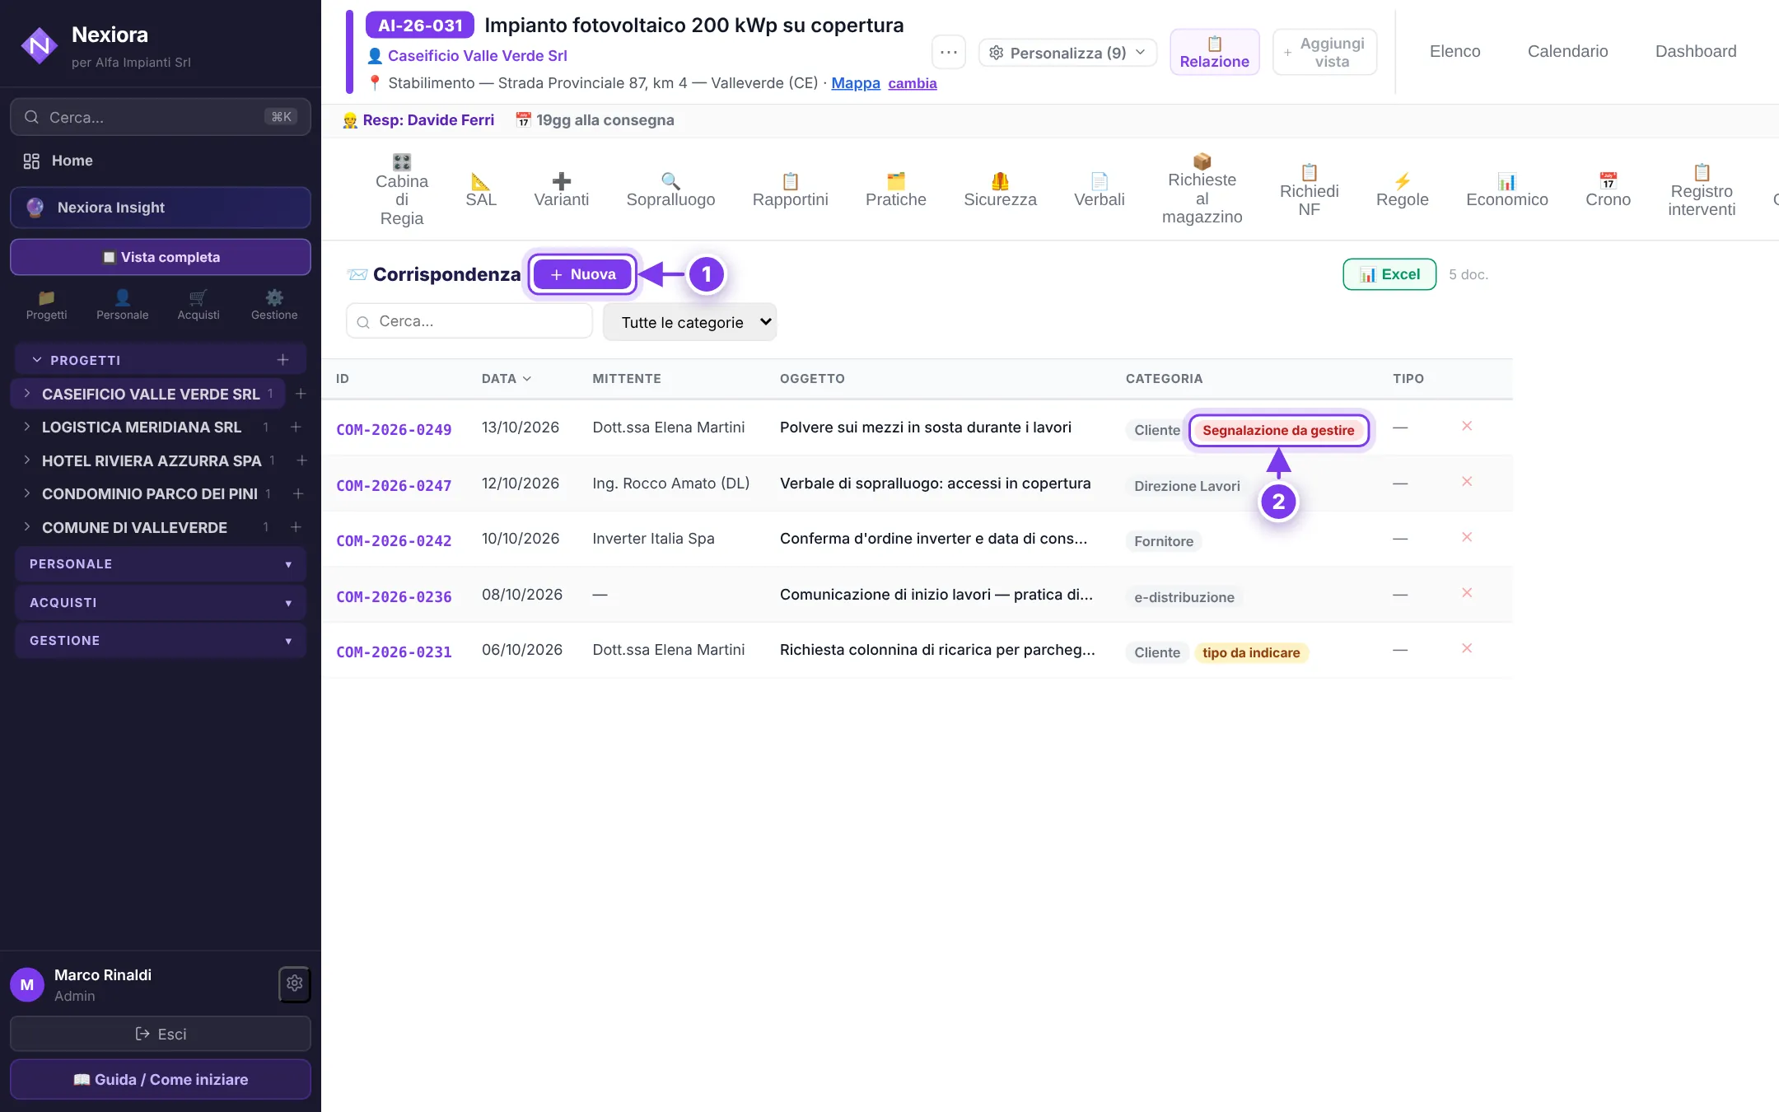
Task: Expand the GESTIONE sidebar section
Action: (161, 641)
